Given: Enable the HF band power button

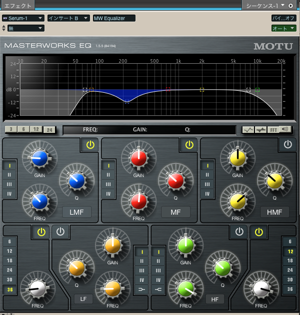Looking at the screenshot, I should (239, 232).
